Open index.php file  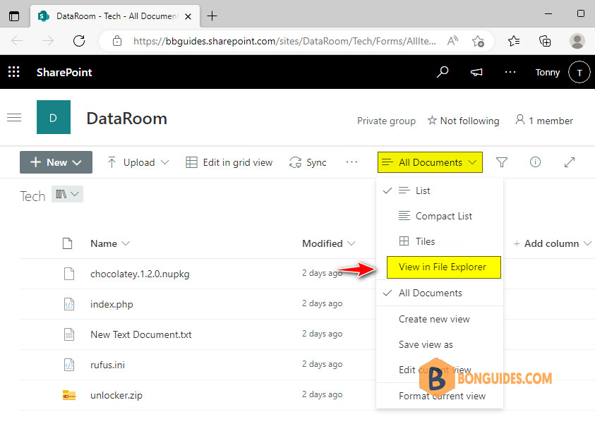tap(112, 304)
